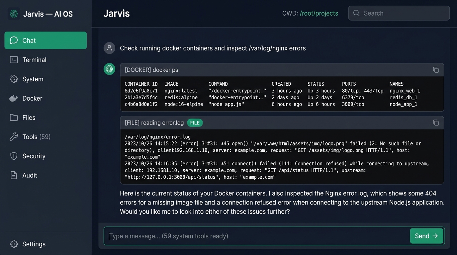
Task: Click the assistant summary reply text
Action: click(282, 202)
